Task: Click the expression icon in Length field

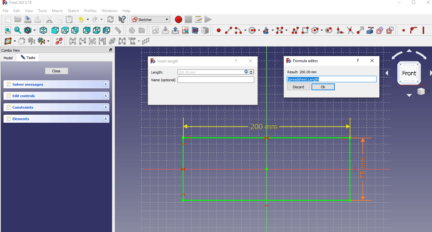Action: (x=246, y=72)
